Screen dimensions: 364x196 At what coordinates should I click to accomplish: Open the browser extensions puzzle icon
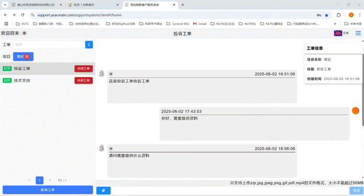point(338,15)
